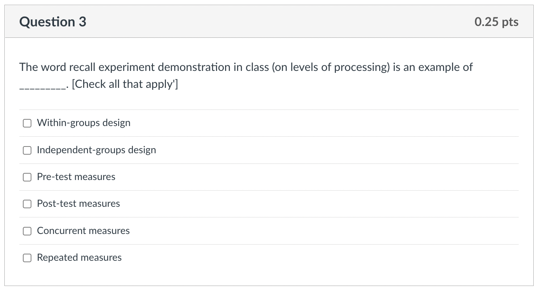
Task: Click the 'Within-groups design' answer label
Action: 84,123
